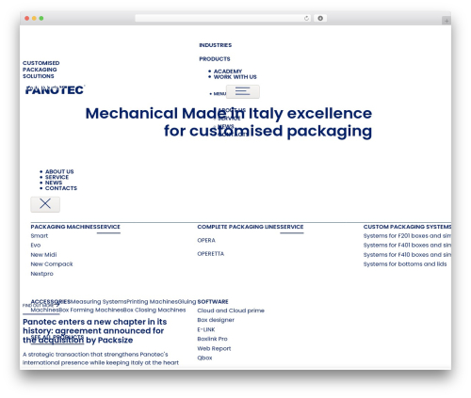Open E-LINK software page
Screen dimensions: 471x398
(x=206, y=329)
